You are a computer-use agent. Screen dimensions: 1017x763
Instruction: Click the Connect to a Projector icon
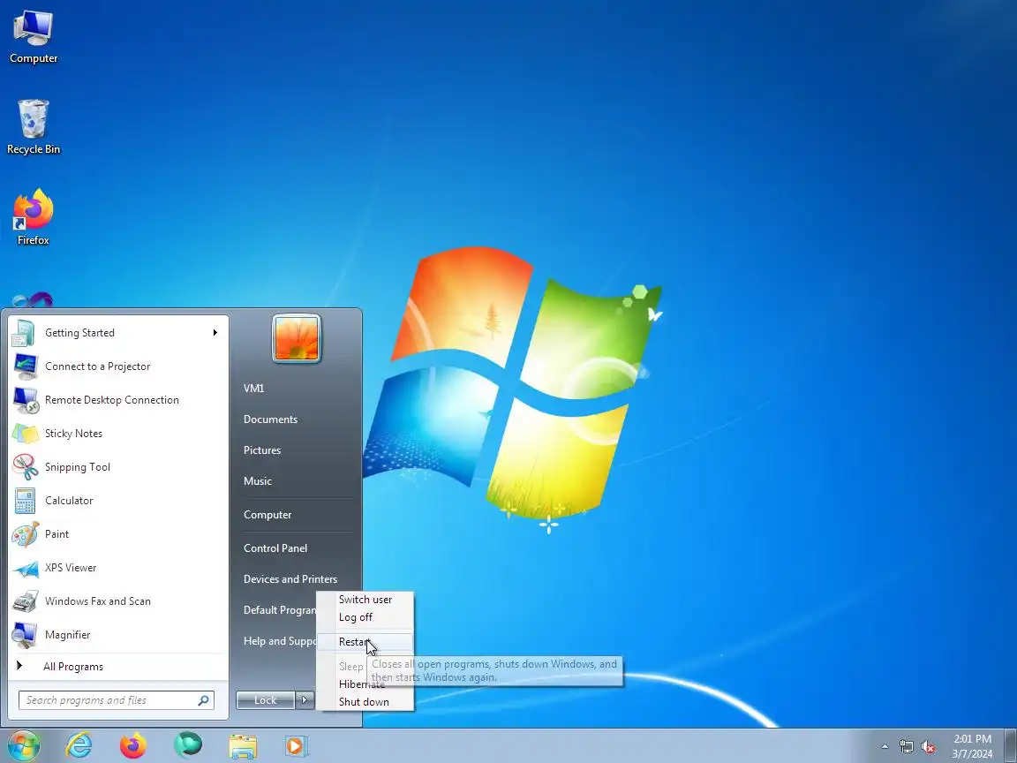(26, 366)
